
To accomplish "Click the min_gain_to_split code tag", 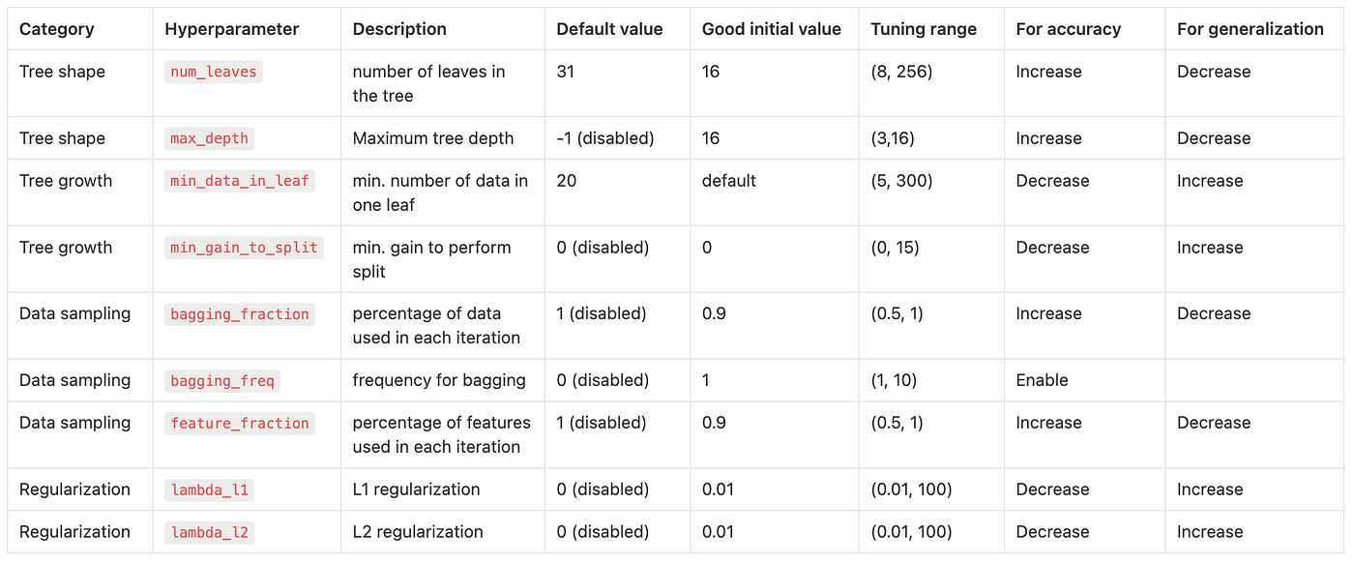I will point(244,248).
